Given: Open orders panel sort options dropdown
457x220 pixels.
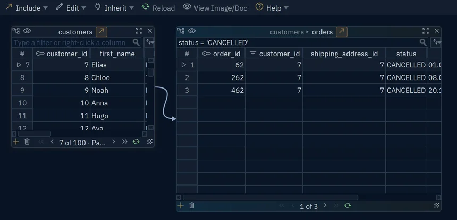Looking at the screenshot, I should coord(436,42).
